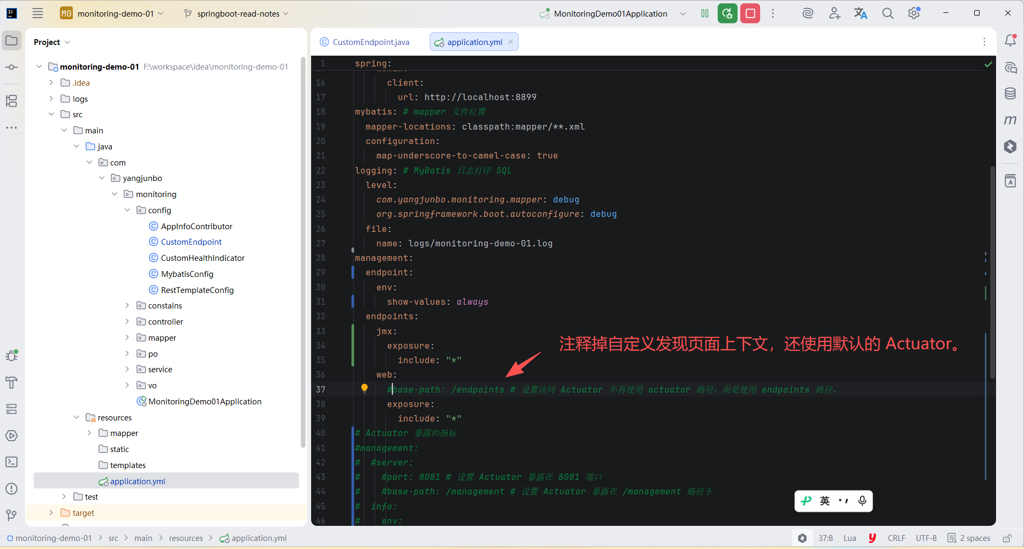Screen dimensions: 1024x549
Task: Click monitoring-demo-01 breadcrumb in status bar
Action: pyautogui.click(x=53, y=538)
